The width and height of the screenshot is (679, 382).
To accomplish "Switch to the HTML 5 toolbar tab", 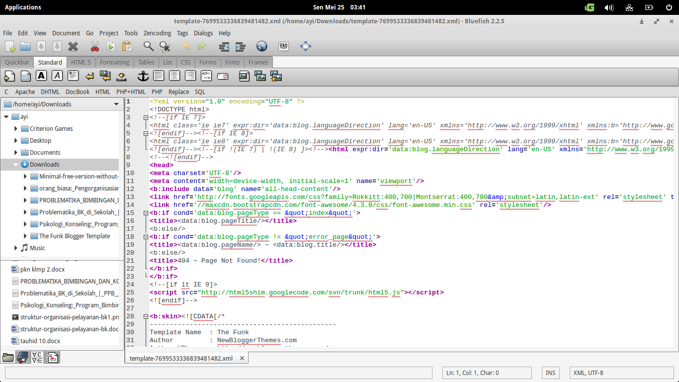I will (81, 63).
